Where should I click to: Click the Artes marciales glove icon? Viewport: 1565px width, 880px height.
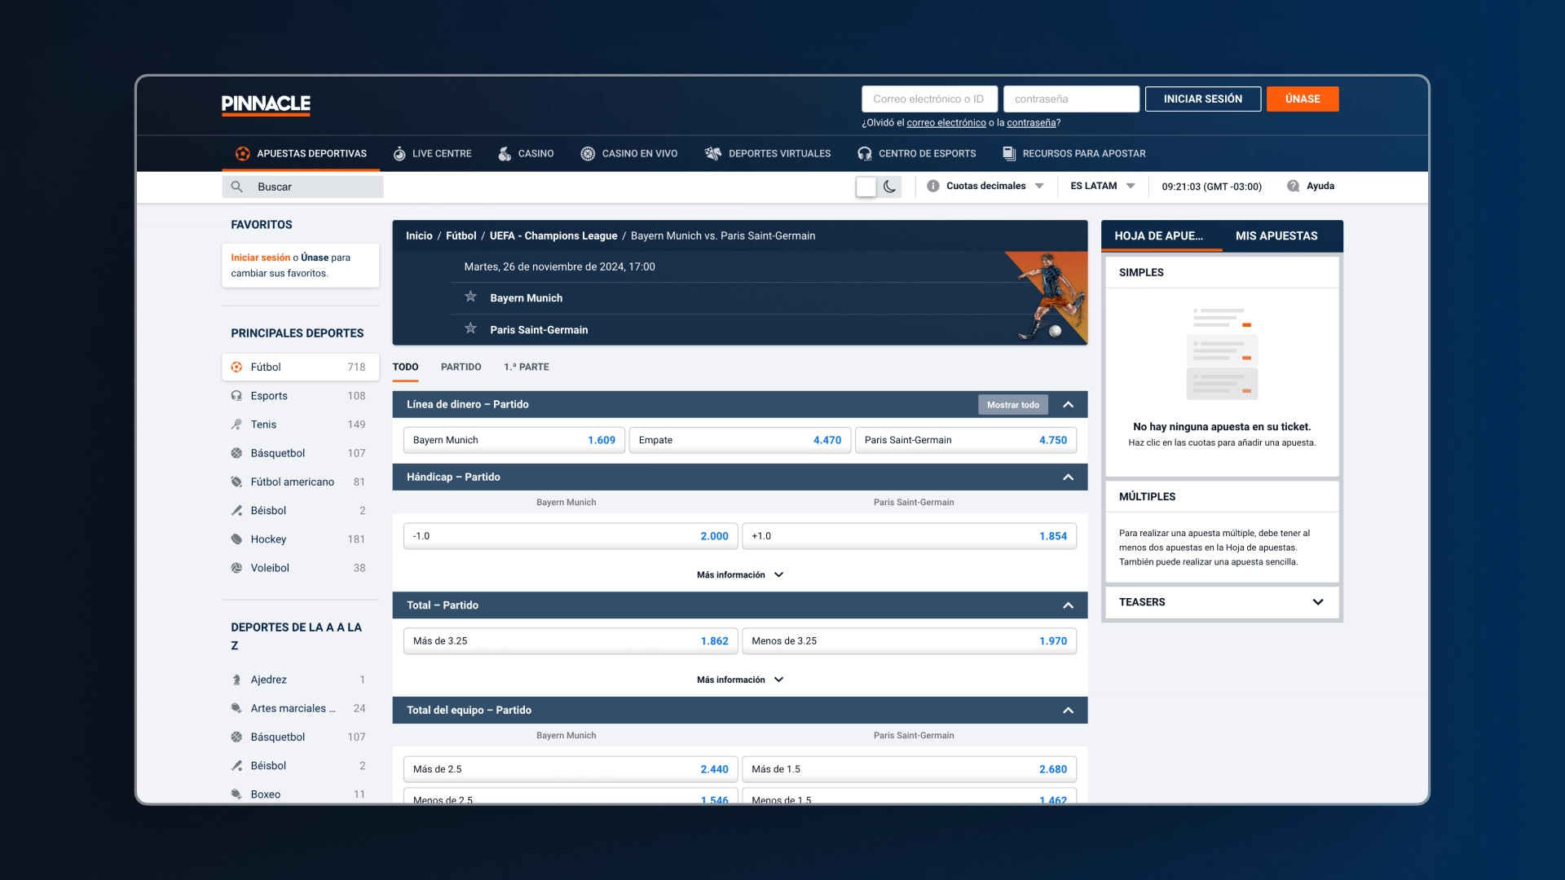(236, 708)
